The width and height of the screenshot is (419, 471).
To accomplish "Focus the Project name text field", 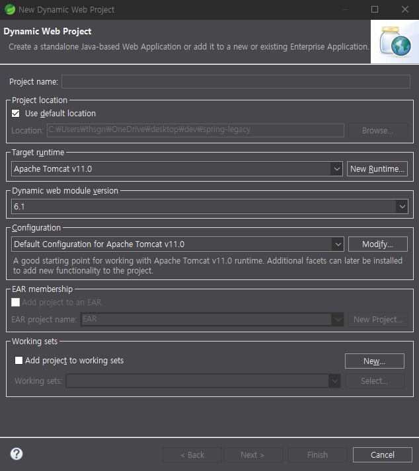I will coord(235,82).
